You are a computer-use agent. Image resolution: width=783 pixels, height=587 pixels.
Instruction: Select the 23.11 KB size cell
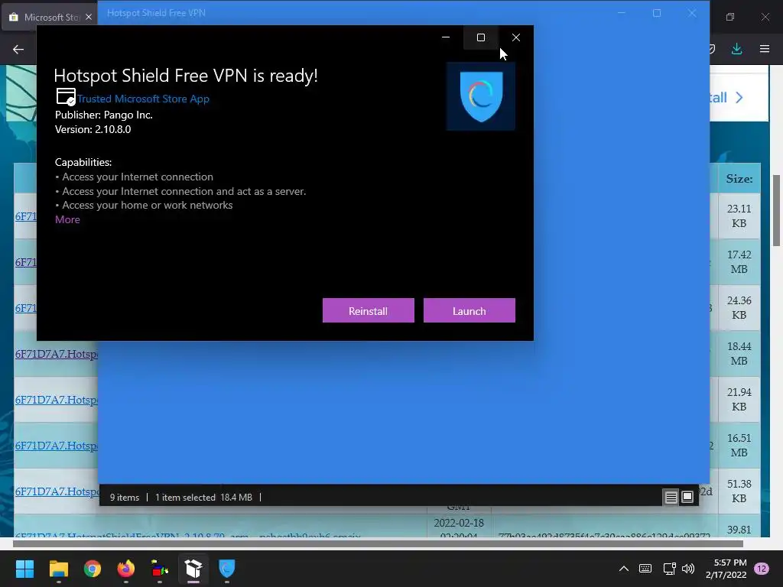[739, 216]
